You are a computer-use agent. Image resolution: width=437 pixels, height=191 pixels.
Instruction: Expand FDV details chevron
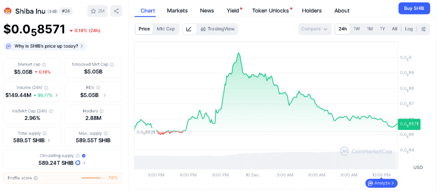coord(105,95)
